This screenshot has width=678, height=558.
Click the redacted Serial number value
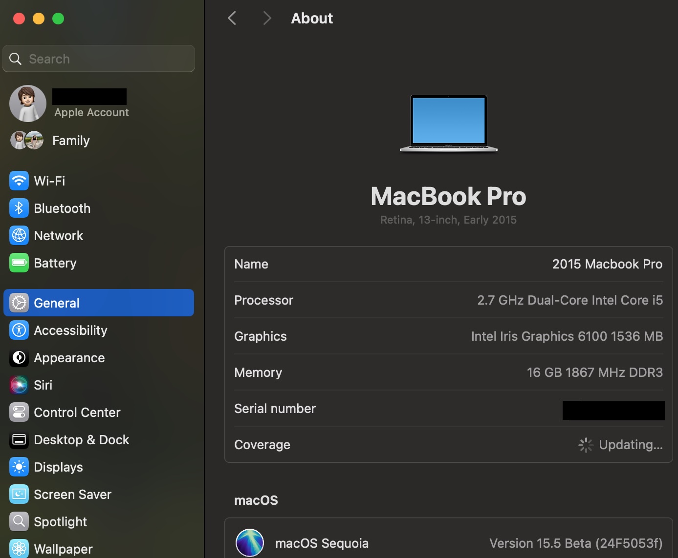coord(613,410)
